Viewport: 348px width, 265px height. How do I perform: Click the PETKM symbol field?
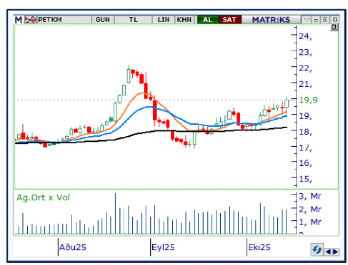pyautogui.click(x=50, y=20)
